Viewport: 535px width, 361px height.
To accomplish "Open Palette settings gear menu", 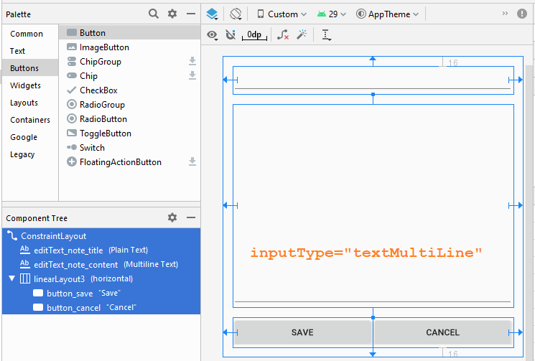I will 172,14.
